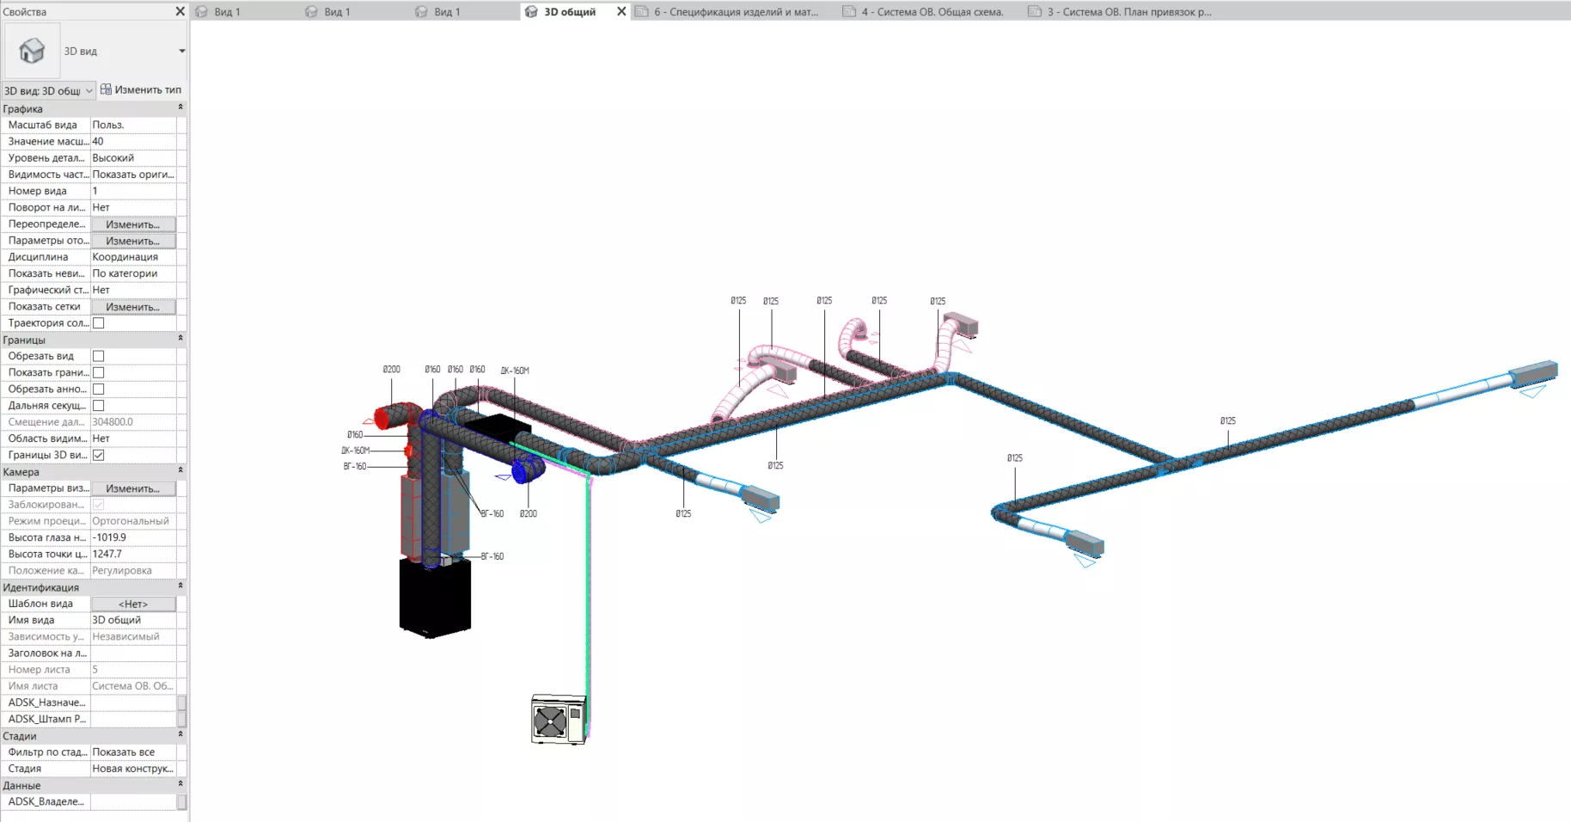Click the <Нет> Шаблон вида button

coord(133,604)
